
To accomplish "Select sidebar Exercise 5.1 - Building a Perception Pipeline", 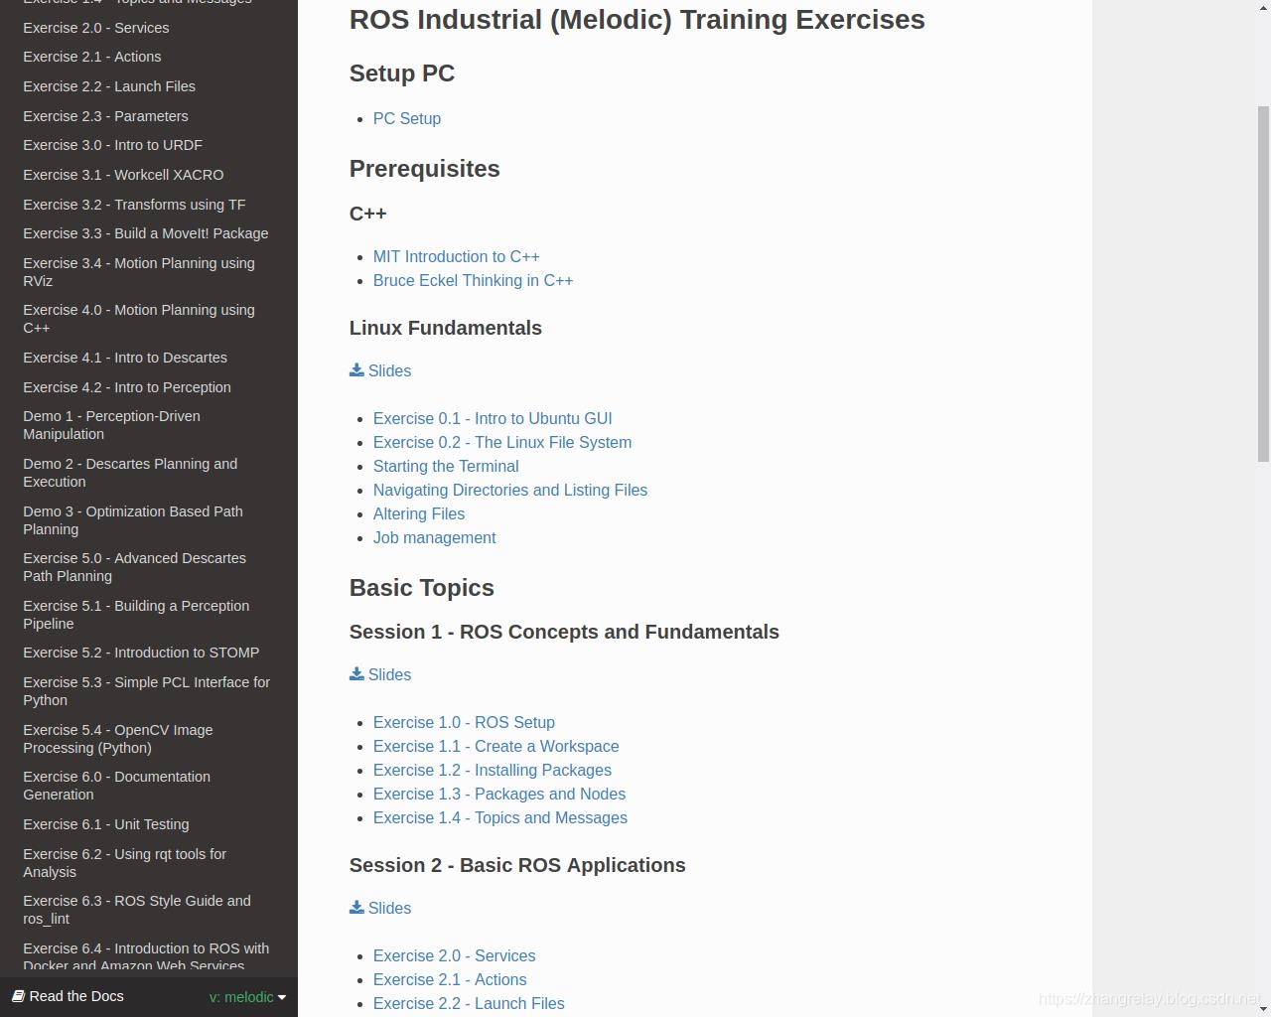I will pos(149,615).
